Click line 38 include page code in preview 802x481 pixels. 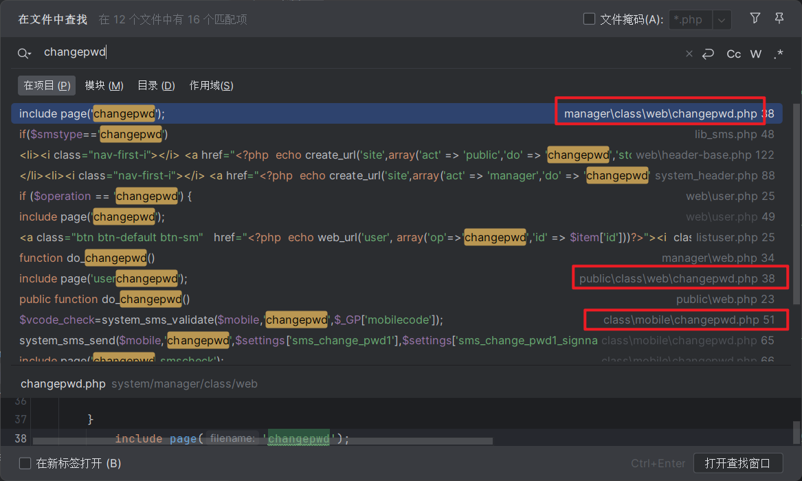tap(232, 438)
